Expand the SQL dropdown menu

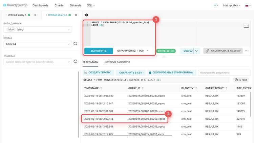(91, 5)
